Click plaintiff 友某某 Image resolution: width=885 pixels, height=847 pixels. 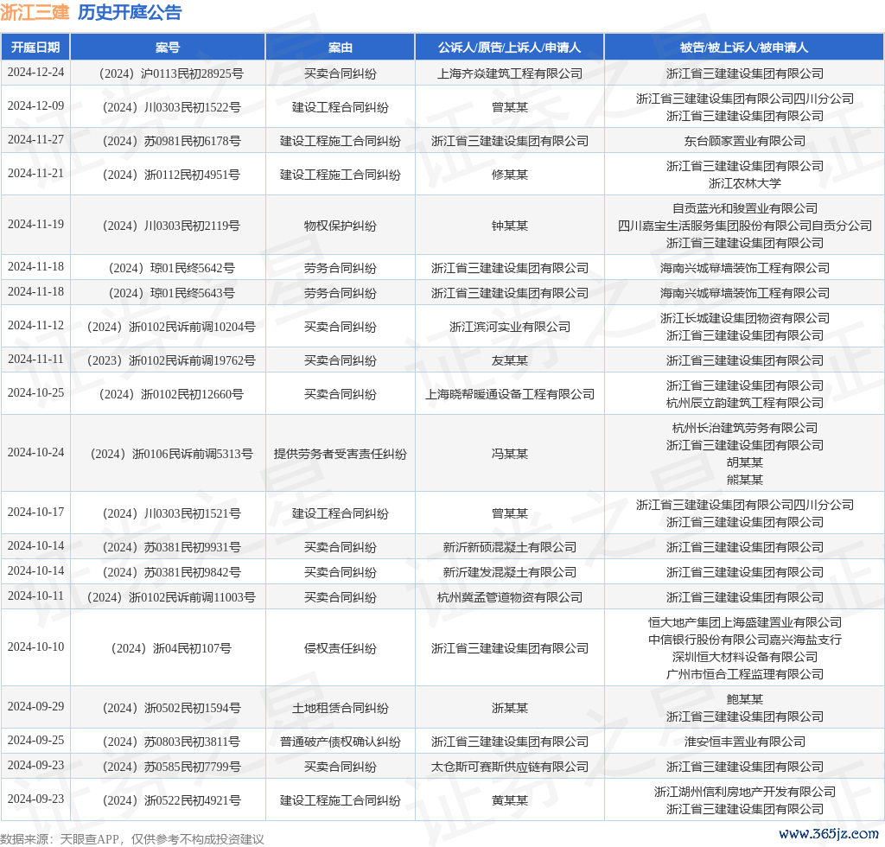point(510,360)
